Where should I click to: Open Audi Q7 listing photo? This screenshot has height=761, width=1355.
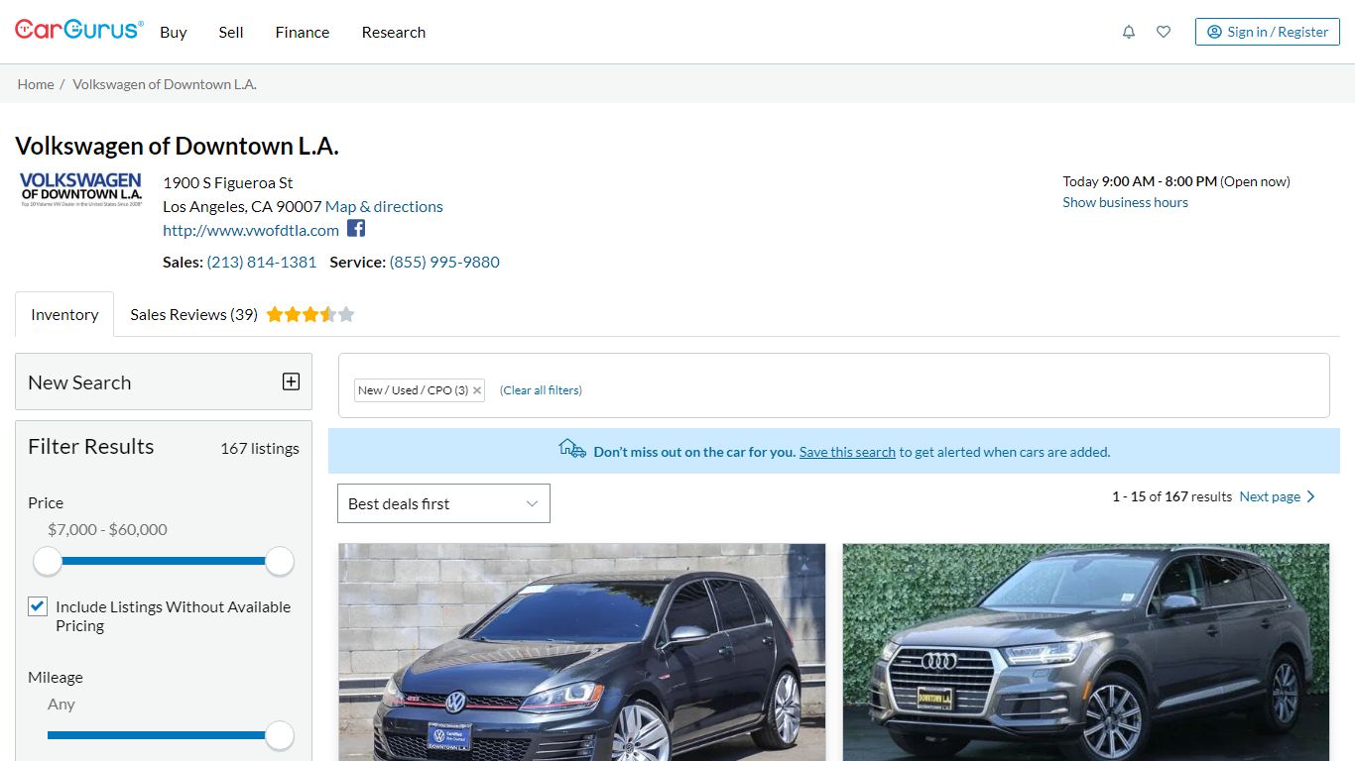click(1086, 652)
